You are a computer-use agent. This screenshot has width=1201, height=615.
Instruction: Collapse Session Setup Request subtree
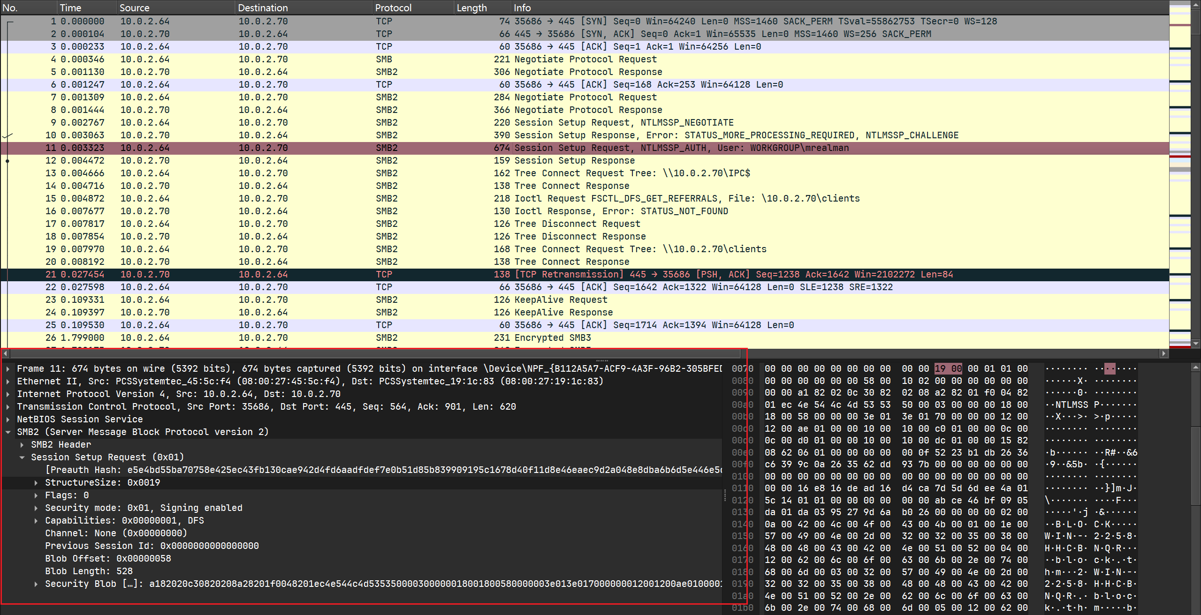coord(22,457)
